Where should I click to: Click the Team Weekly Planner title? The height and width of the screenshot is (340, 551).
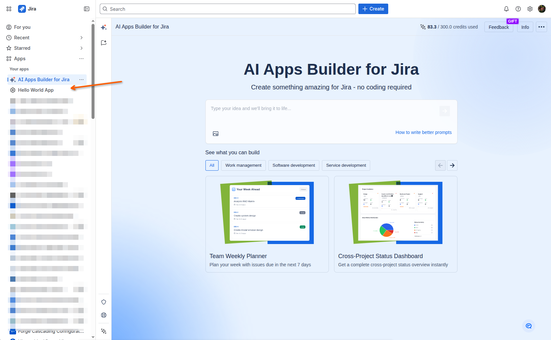(x=238, y=256)
